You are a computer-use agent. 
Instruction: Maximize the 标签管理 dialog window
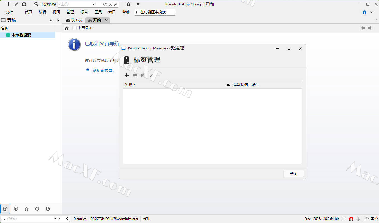pyautogui.click(x=289, y=48)
